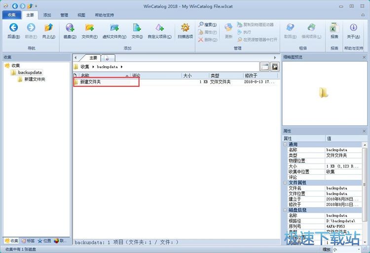The width and height of the screenshot is (370, 253).
Task: Click 在资源管理器中打开 open in Explorer
Action: 257,40
